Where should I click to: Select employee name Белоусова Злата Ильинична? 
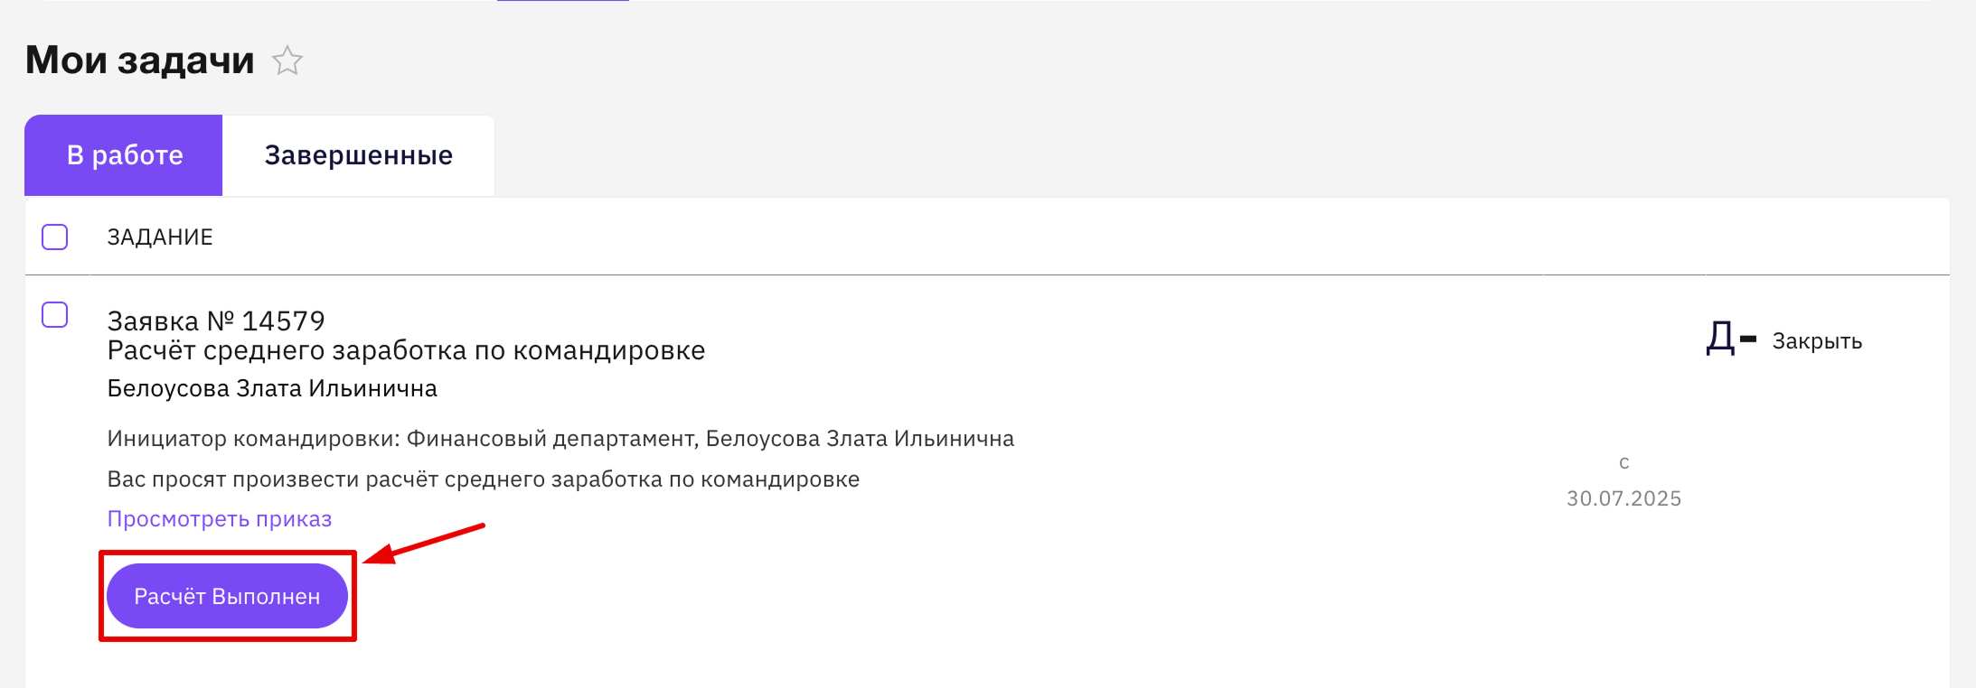tap(272, 388)
